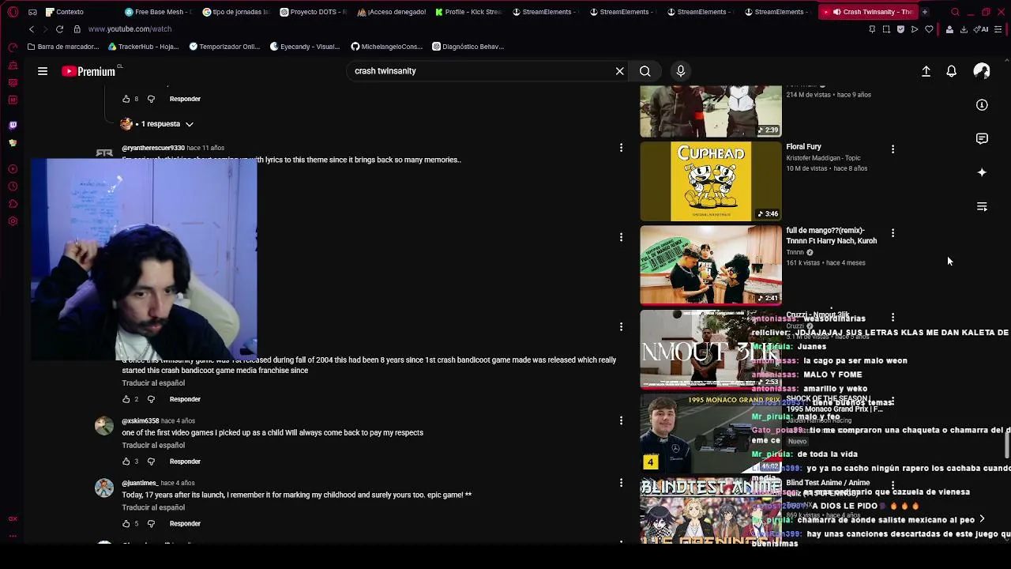
Task: Open the Cuphead Floral Fury thumbnail
Action: pyautogui.click(x=711, y=181)
